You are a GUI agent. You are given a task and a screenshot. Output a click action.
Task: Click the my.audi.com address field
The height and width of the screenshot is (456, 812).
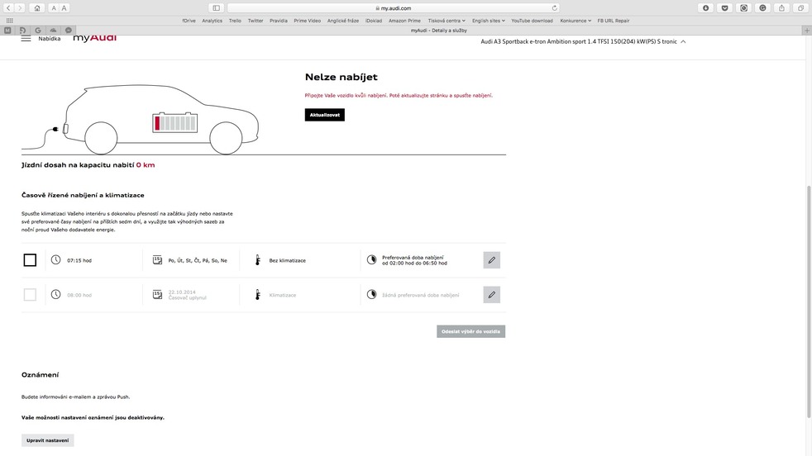point(395,8)
